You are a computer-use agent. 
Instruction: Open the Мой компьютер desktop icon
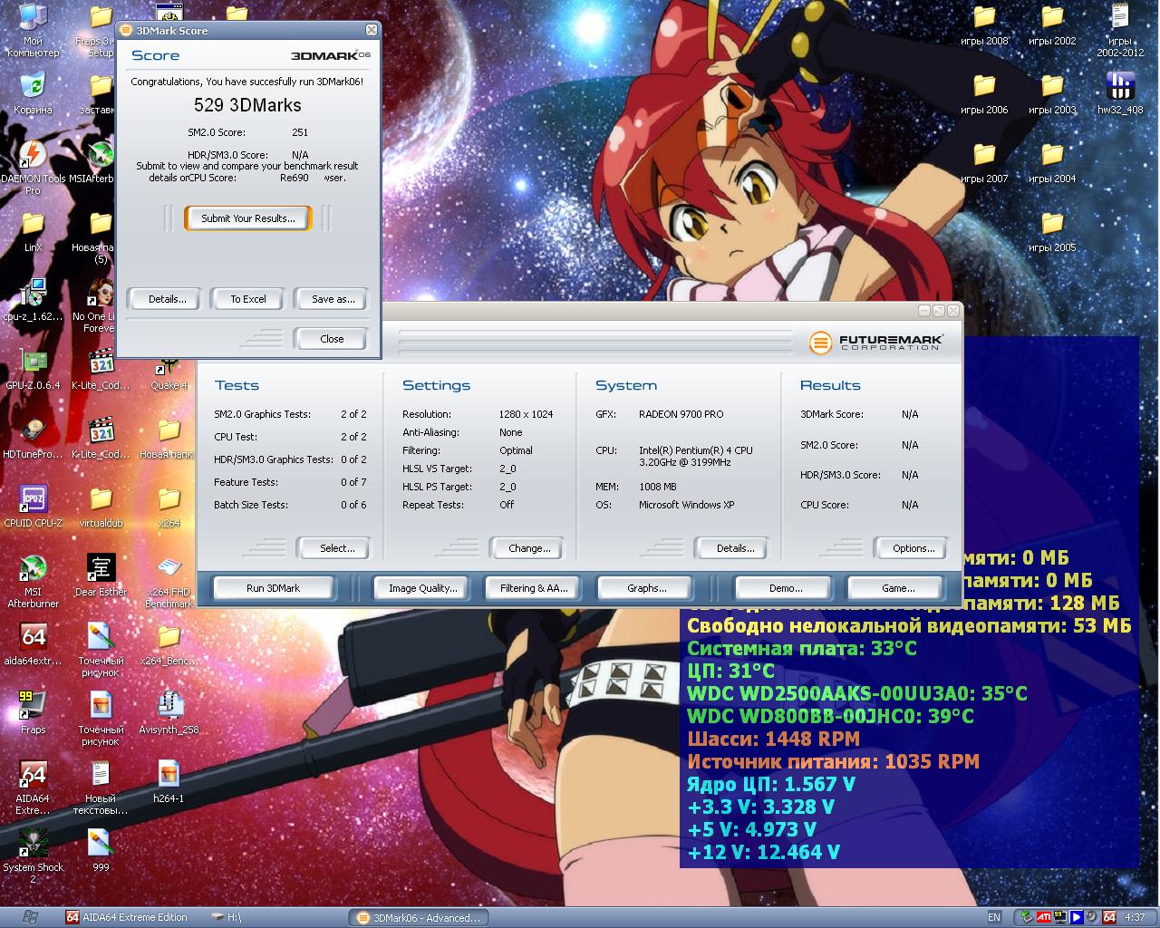[34, 30]
